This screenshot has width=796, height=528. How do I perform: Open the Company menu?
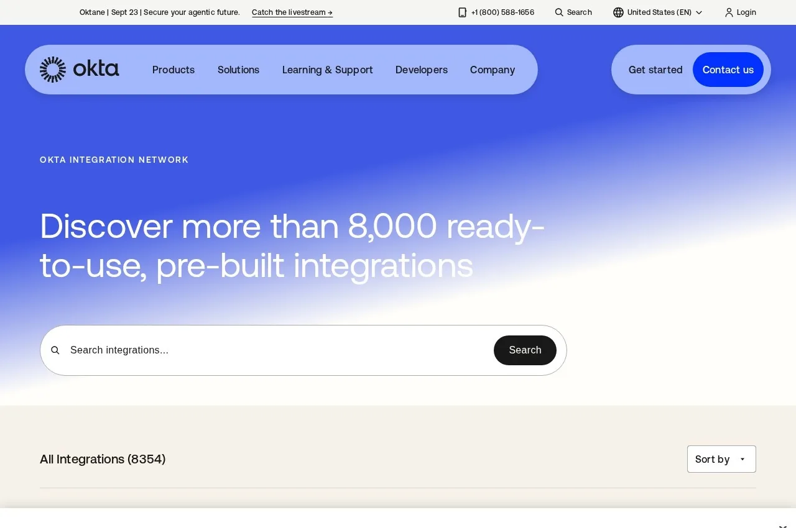(x=493, y=70)
